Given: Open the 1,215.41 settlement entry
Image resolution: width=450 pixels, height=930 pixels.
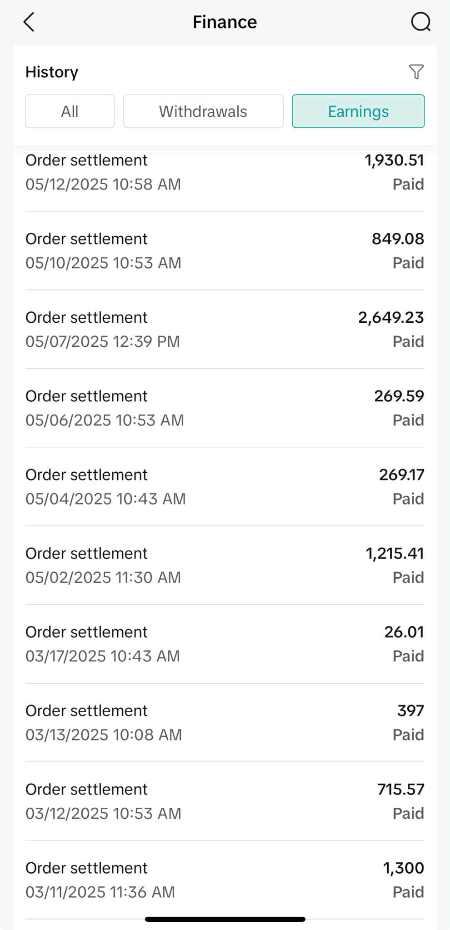Looking at the screenshot, I should 225,565.
